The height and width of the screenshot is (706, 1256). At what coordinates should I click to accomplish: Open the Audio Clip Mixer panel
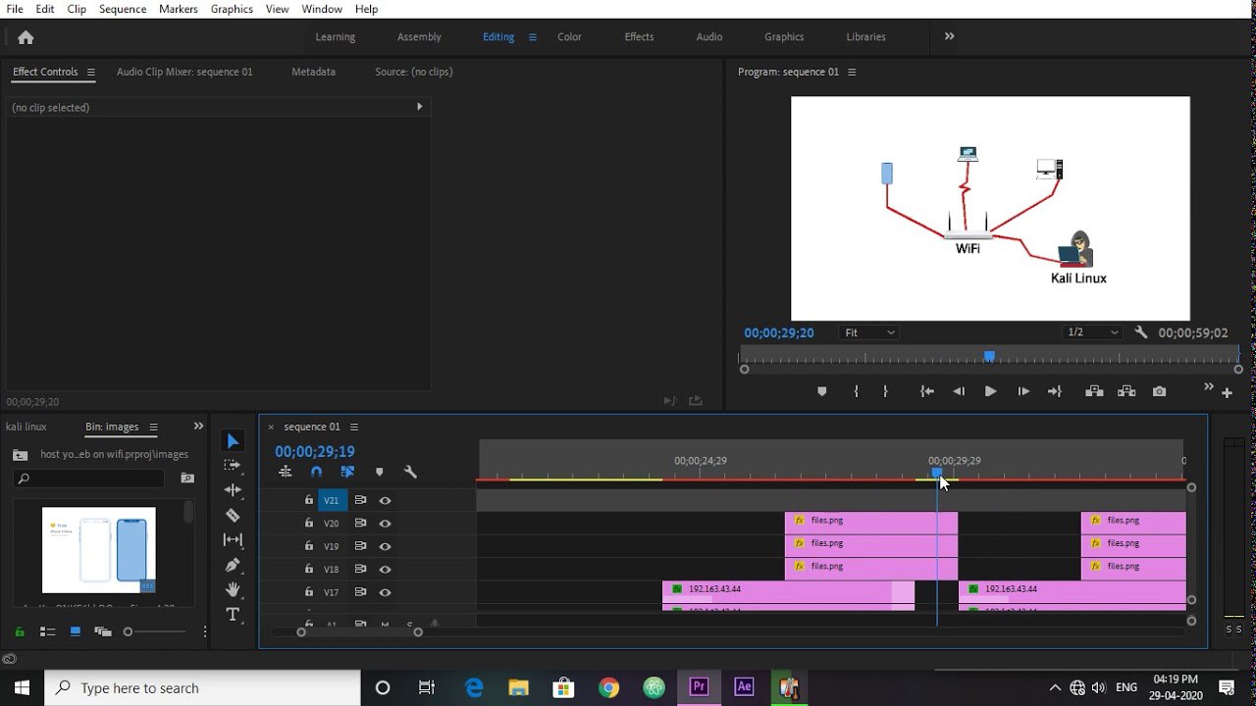(184, 72)
